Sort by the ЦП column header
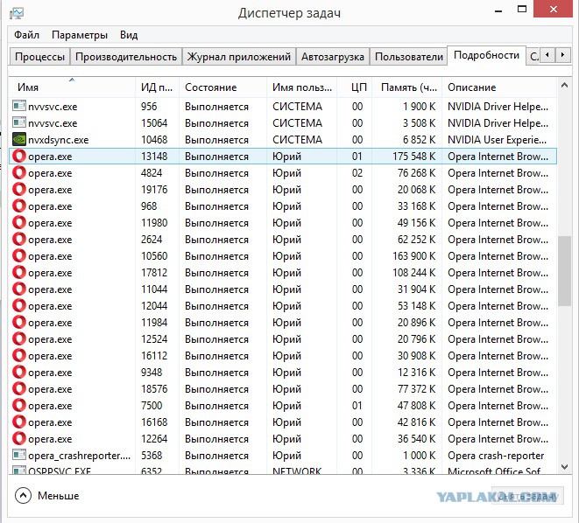The image size is (579, 523). point(355,87)
